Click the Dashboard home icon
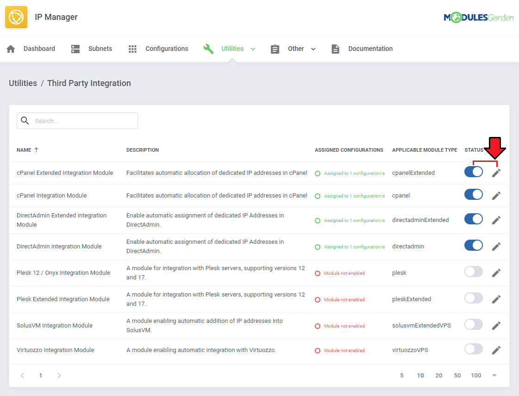The image size is (519, 396). pyautogui.click(x=11, y=49)
